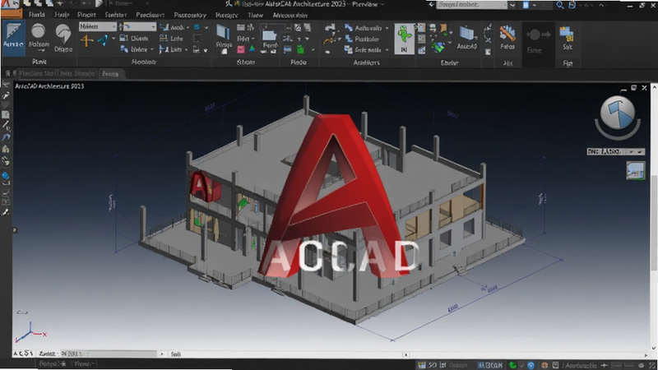This screenshot has height=370, width=658.
Task: Expand the dropdown arrow after the blue dot icon
Action: coord(206,28)
